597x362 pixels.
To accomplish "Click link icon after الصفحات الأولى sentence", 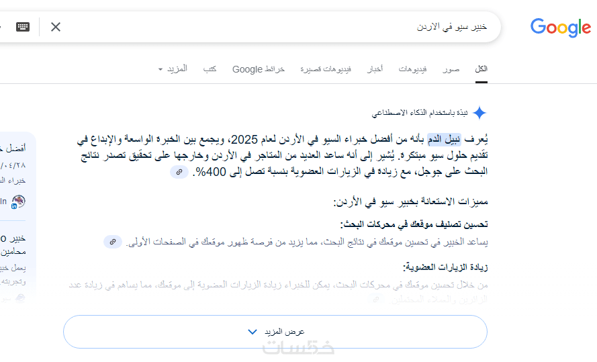I will pos(113,242).
